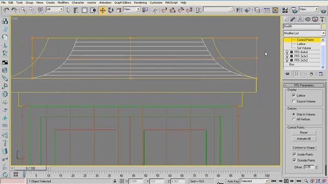This screenshot has height=184, width=328.
Task: Toggle the Outside Points checkbox
Action: coord(294,160)
